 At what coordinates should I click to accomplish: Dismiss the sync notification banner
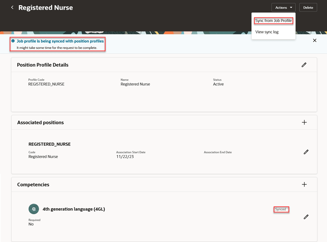[315, 40]
